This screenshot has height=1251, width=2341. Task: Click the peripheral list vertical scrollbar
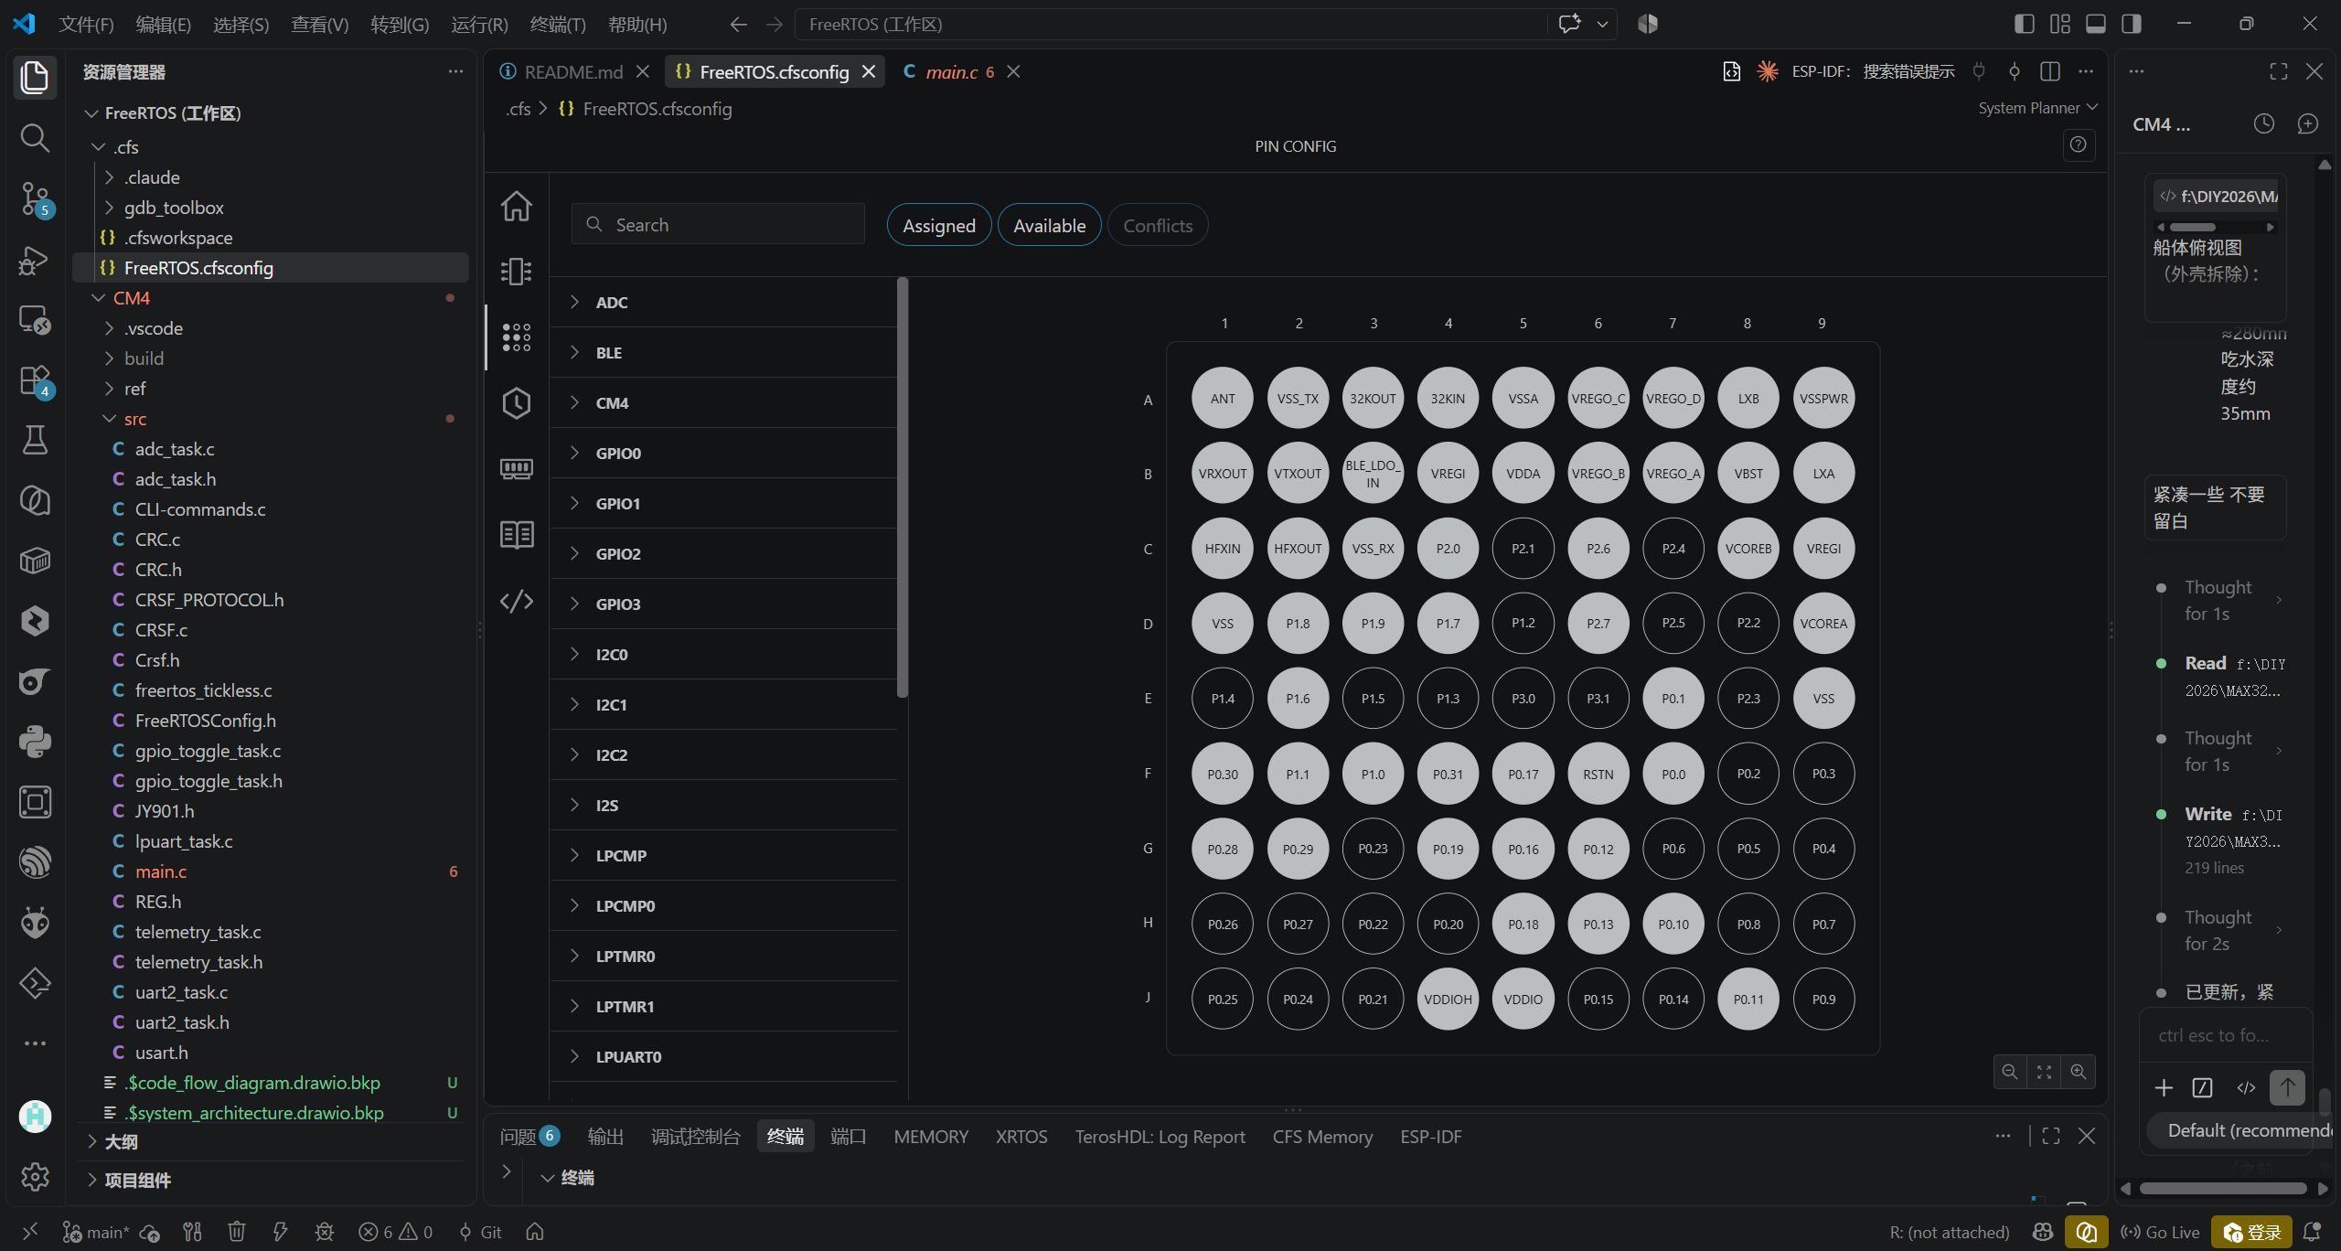(x=903, y=486)
